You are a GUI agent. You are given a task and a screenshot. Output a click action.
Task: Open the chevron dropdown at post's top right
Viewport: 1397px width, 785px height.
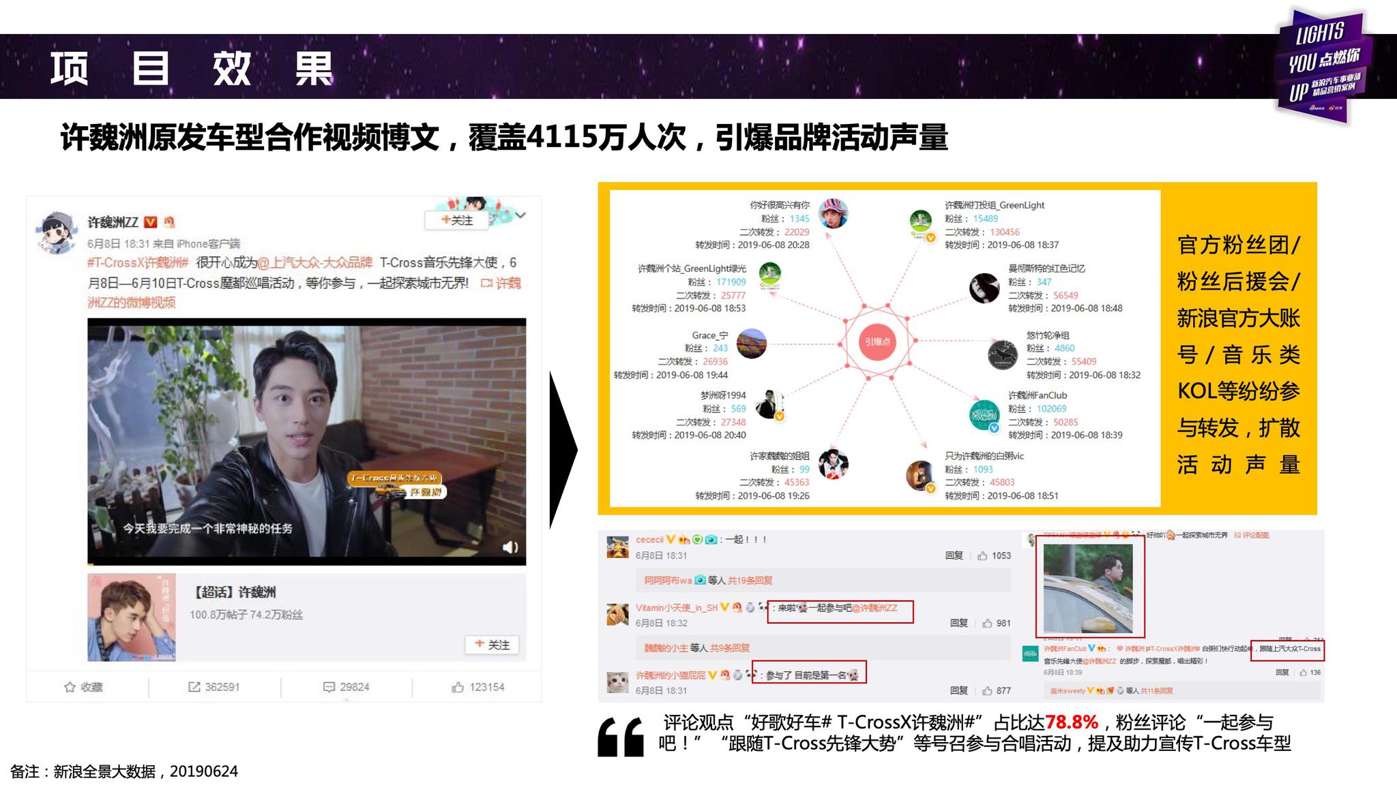coord(520,216)
